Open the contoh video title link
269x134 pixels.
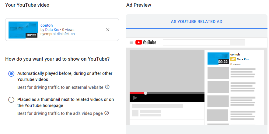47,25
